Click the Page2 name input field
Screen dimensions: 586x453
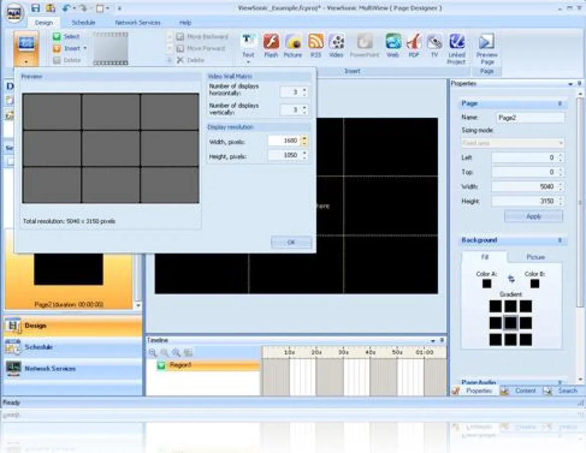[x=530, y=117]
